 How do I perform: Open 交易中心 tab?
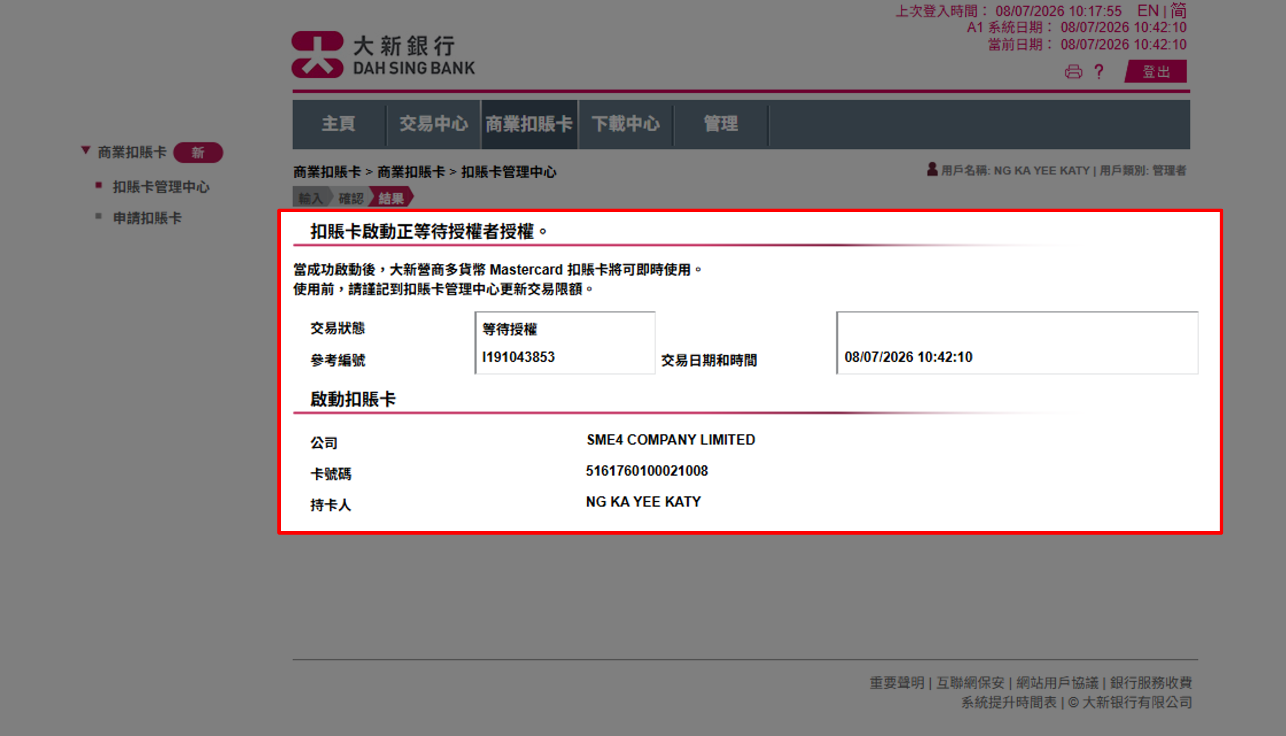(x=433, y=124)
